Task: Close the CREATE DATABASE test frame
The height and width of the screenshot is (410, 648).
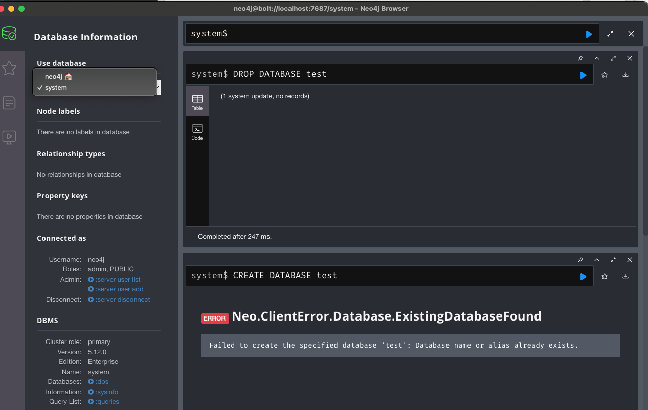Action: pyautogui.click(x=630, y=260)
